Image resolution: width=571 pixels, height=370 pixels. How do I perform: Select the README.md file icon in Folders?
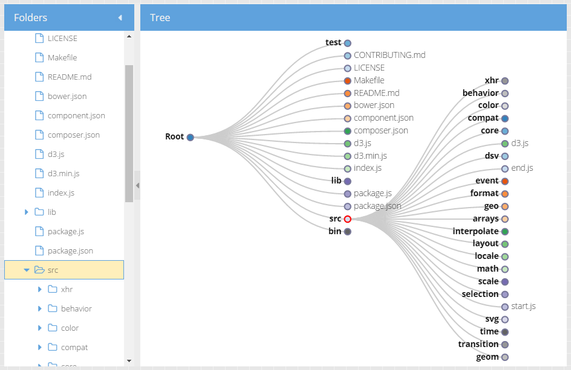39,77
